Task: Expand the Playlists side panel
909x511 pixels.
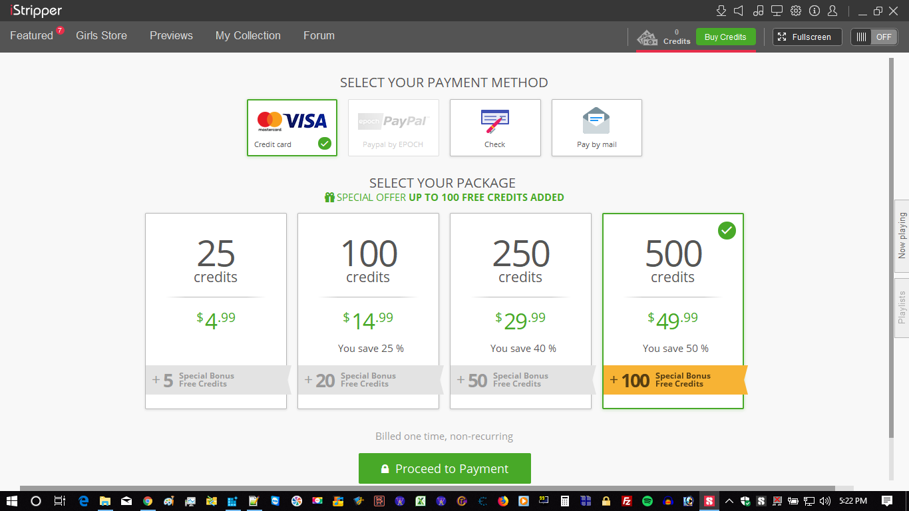Action: (x=902, y=307)
